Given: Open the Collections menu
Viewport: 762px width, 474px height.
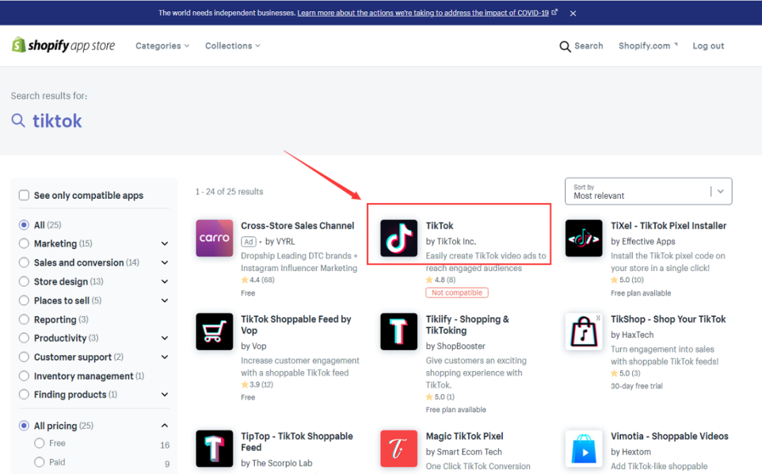Looking at the screenshot, I should [x=232, y=46].
